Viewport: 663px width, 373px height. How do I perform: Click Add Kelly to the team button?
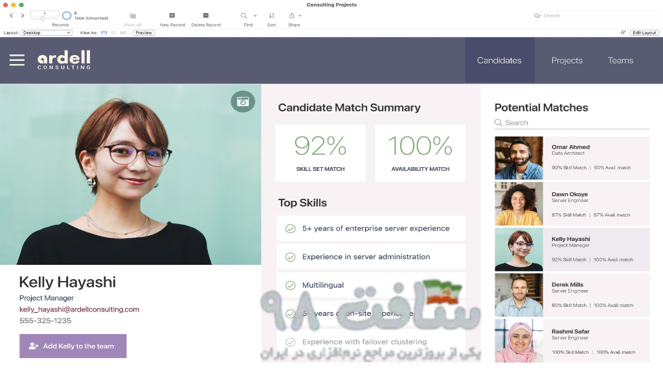point(73,346)
